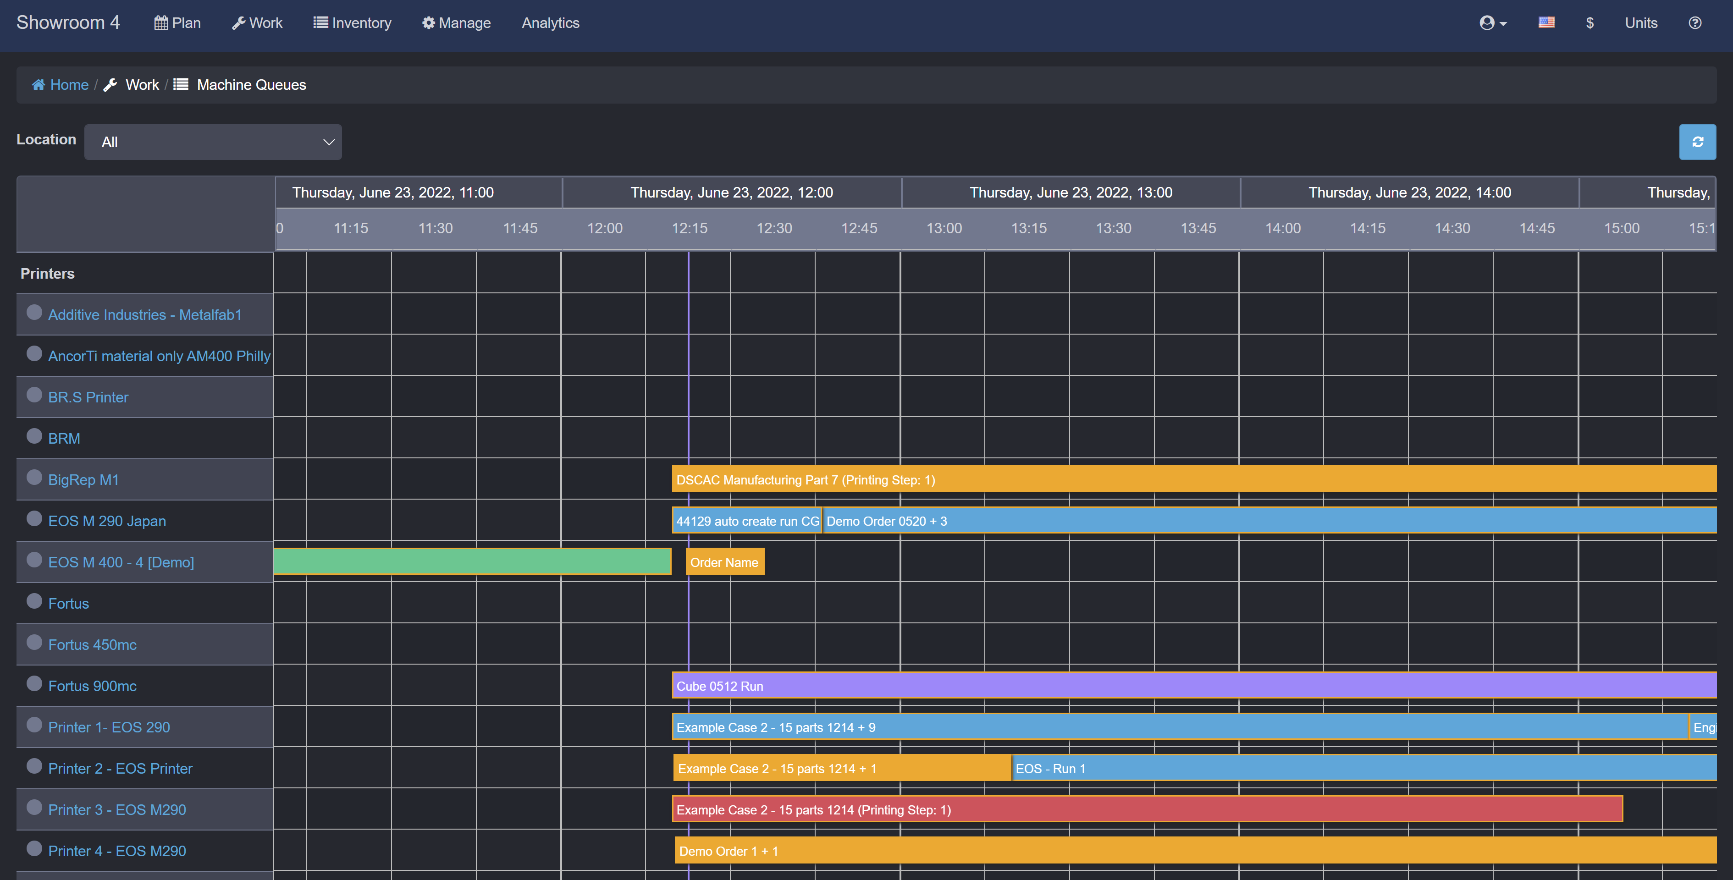Click the status dot beside BigRep M1
Viewport: 1733px width, 880px height.
tap(34, 478)
